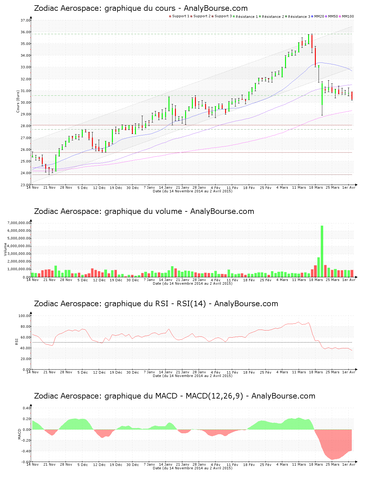Click the 'MACD' vertical axis label
Screen dimensions: 369x477
pos(19,434)
